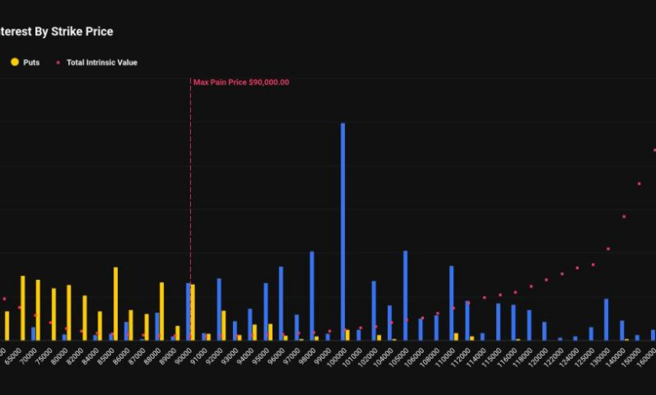Select the blue bar at 130000 strike
Screen dimensions: 656x395
[x=606, y=319]
